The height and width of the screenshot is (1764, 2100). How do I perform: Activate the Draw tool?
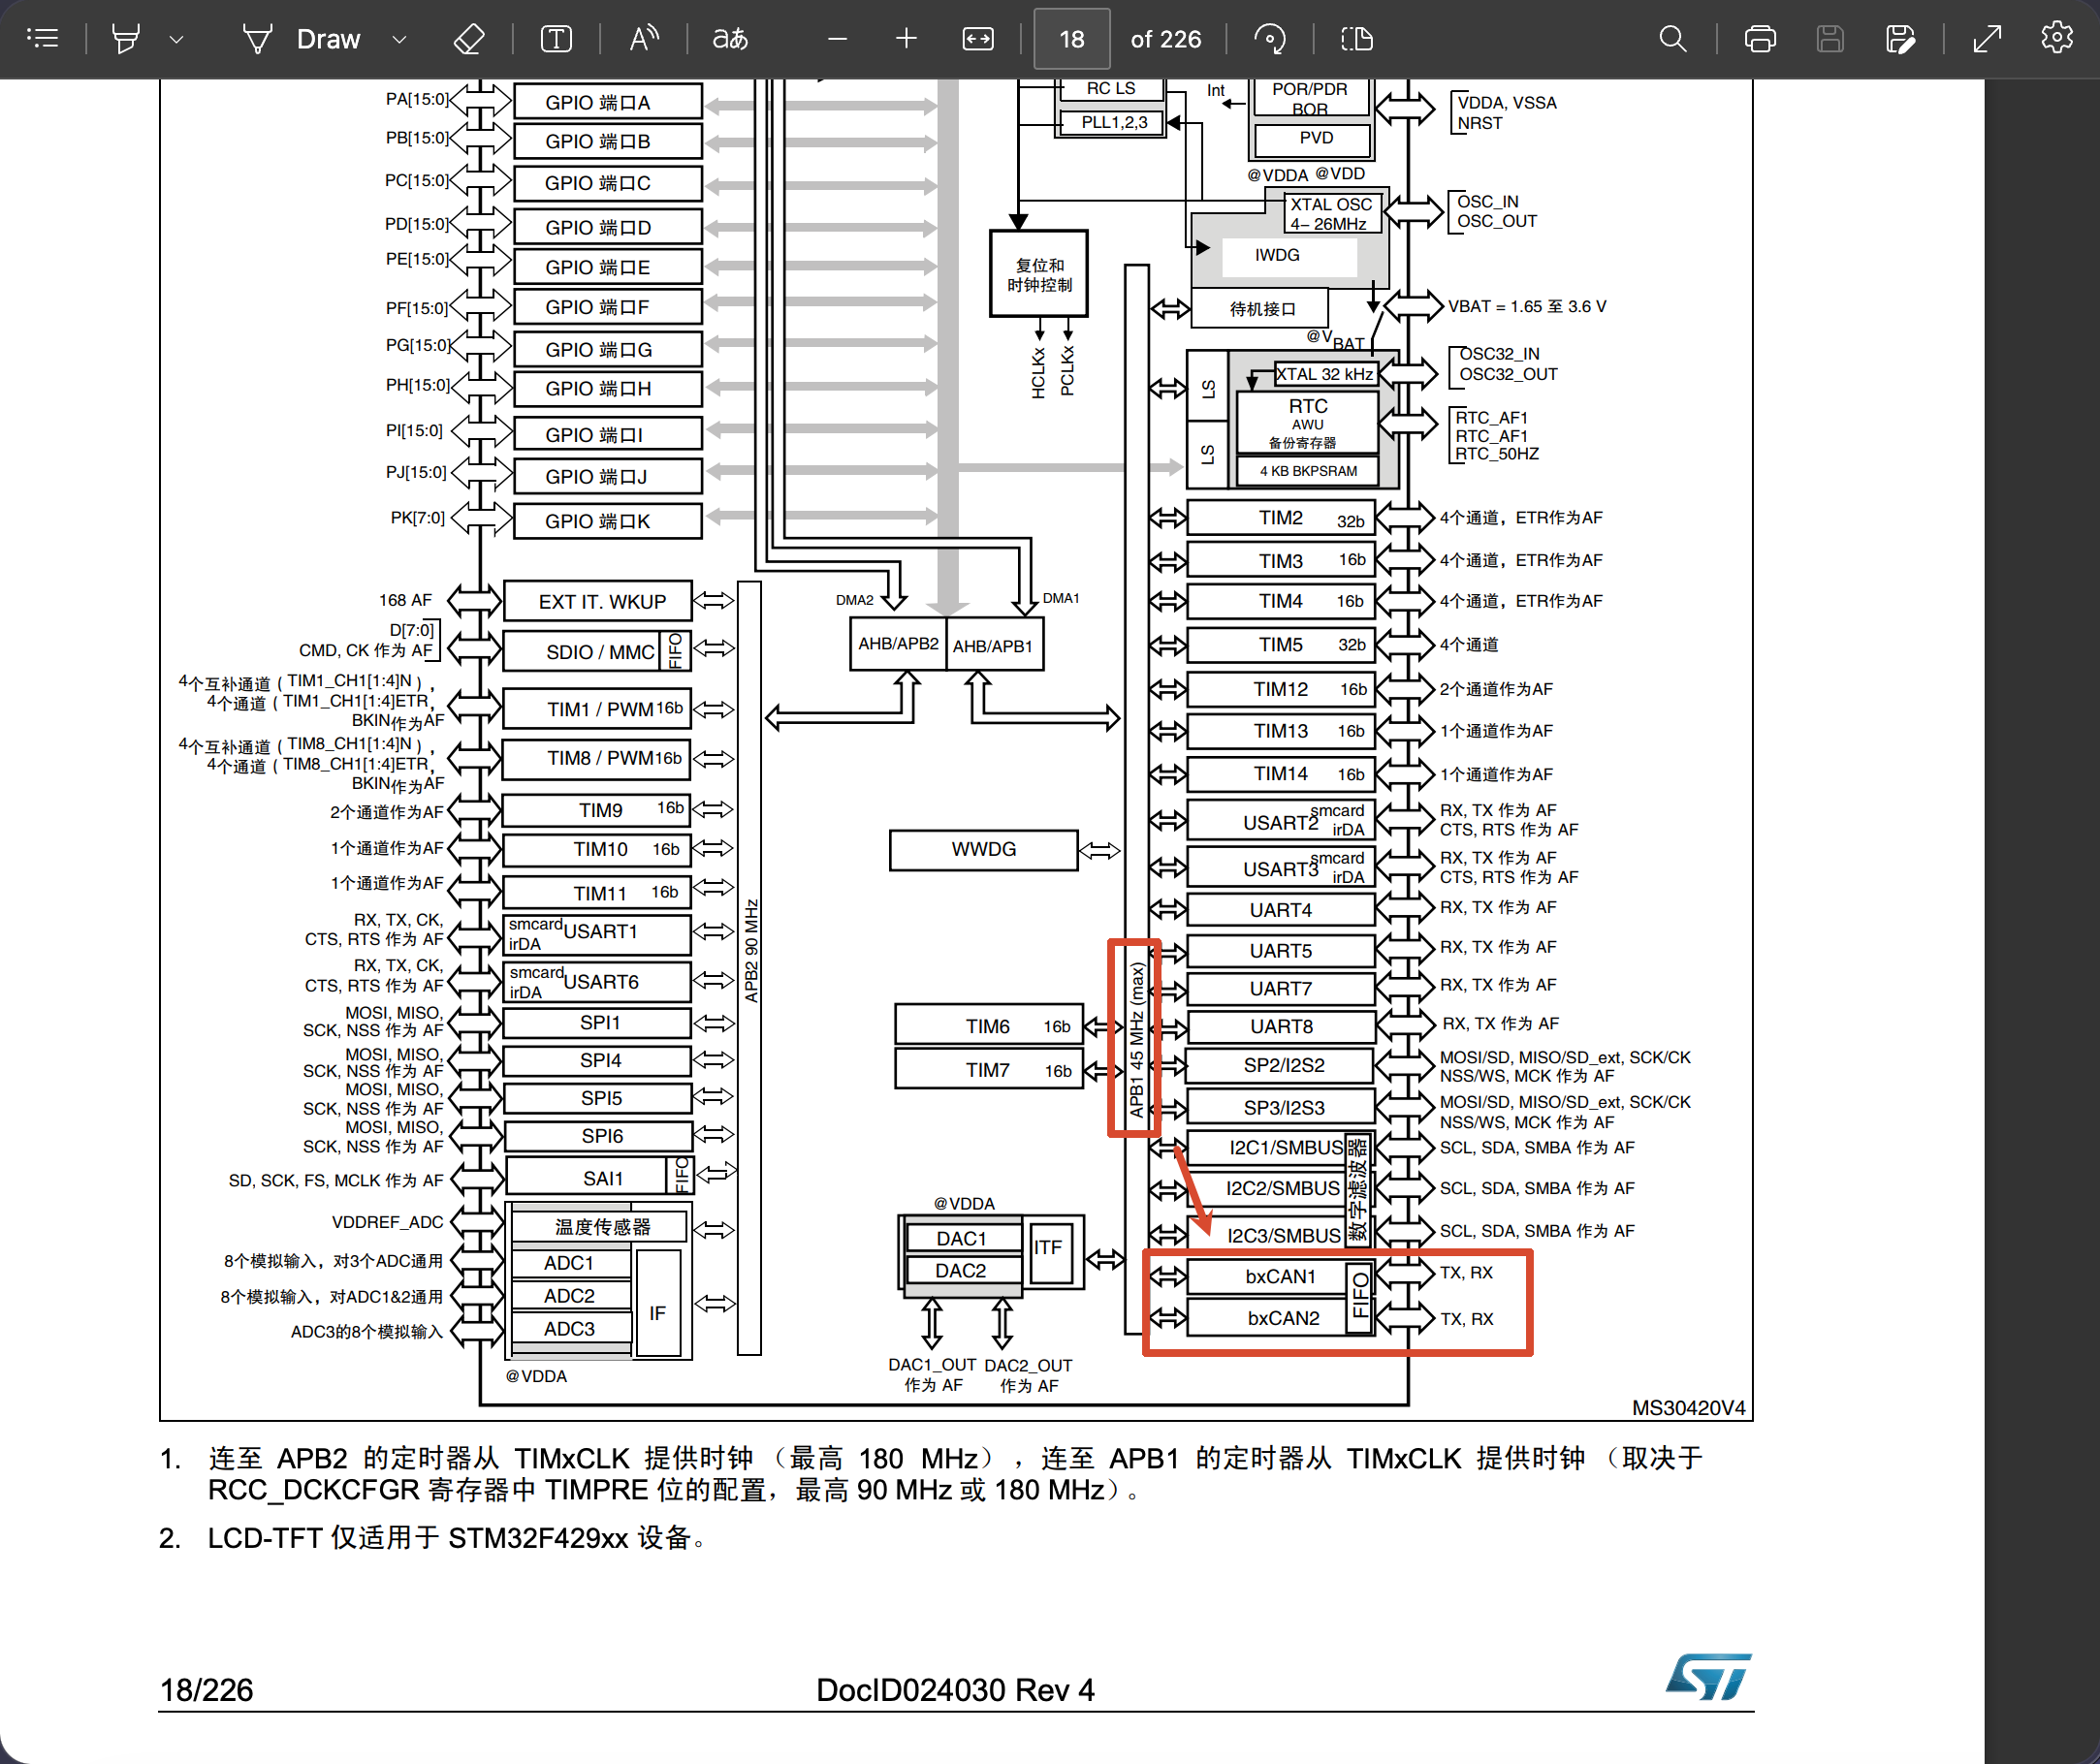coord(302,39)
